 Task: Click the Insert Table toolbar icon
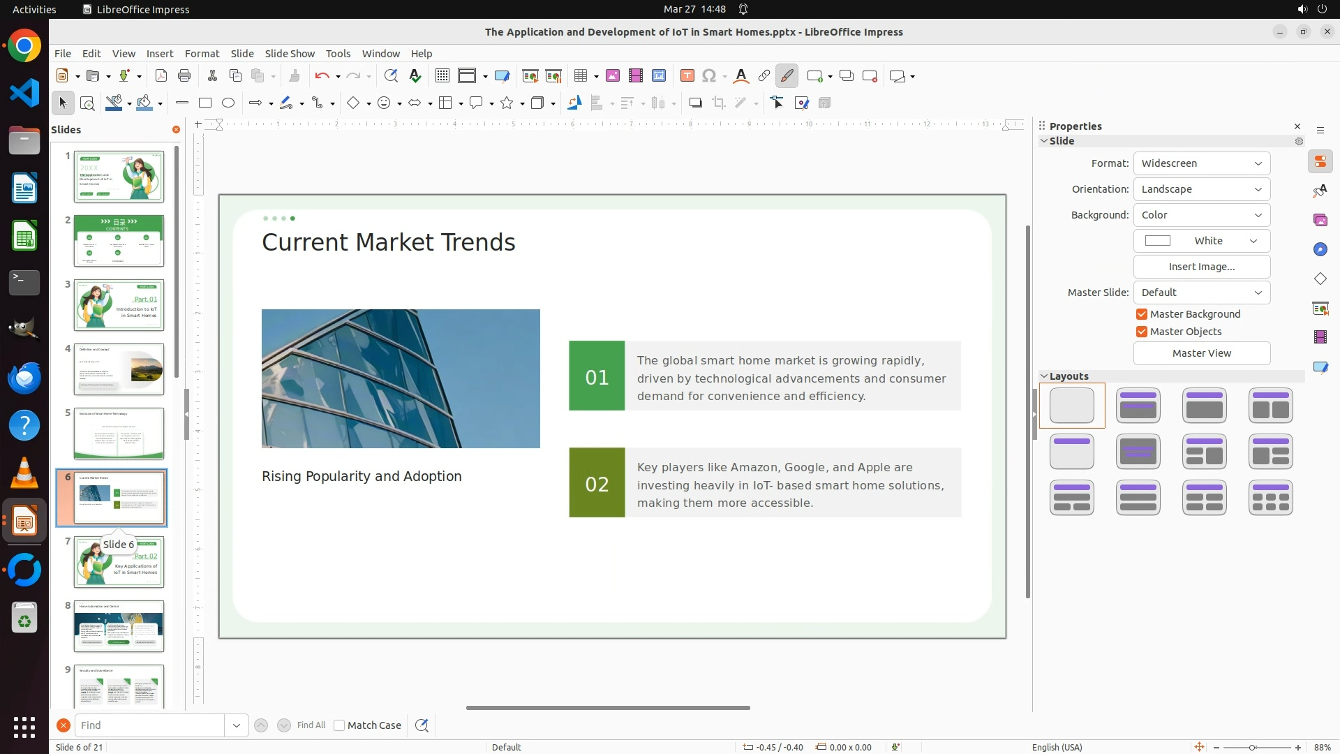580,76
